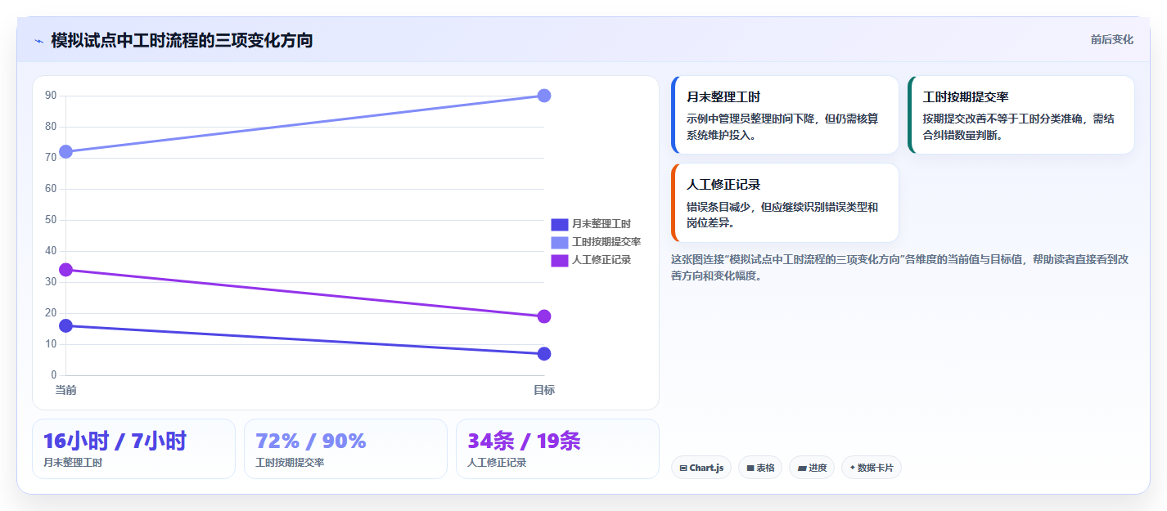Click text 错误条目减少 in 人工修正记录 card
Viewport: 1167px width, 511px height.
719,207
